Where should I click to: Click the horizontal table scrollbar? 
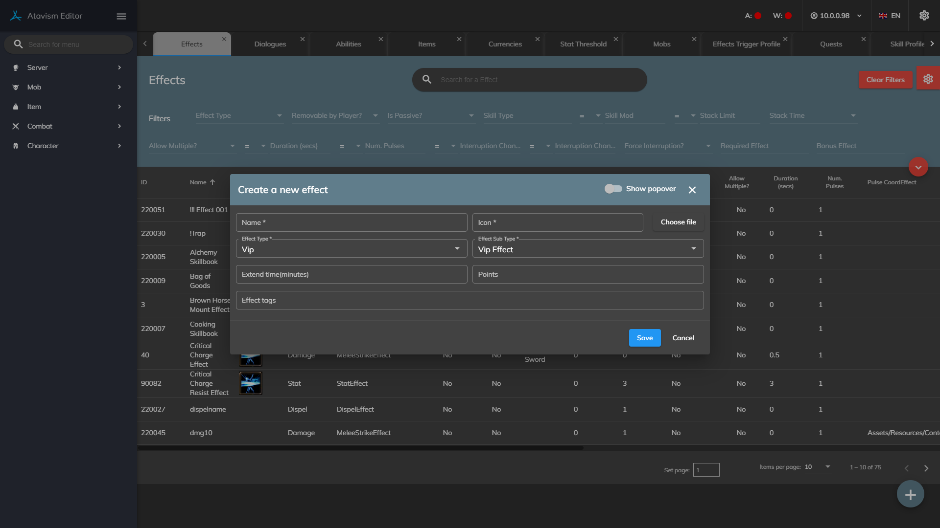360,448
